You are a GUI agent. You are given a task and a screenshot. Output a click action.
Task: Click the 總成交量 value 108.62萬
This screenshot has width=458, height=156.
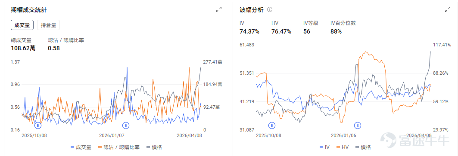coord(23,49)
